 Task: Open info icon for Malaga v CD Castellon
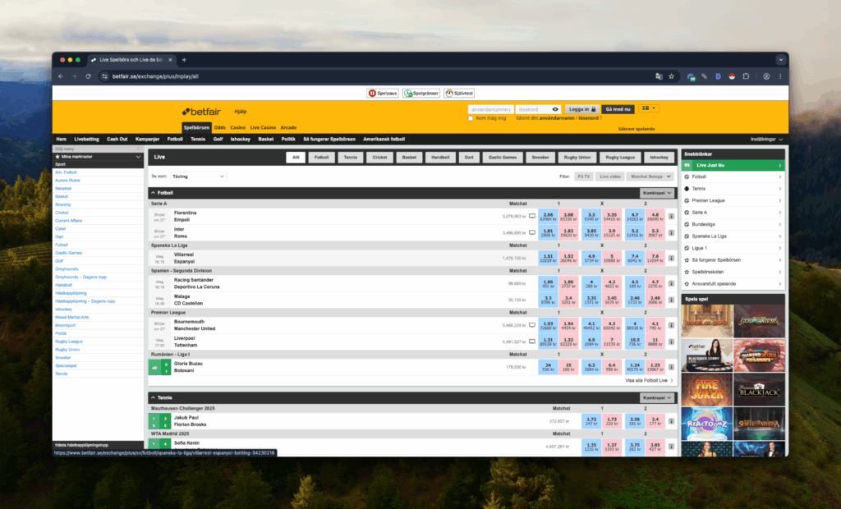click(671, 300)
